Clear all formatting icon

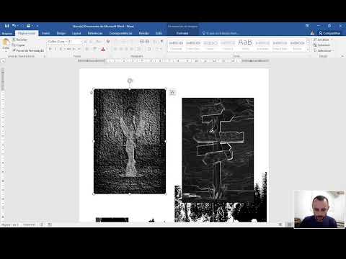point(108,42)
